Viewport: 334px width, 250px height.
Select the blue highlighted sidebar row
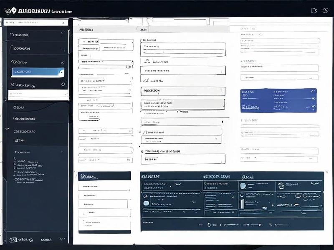pos(38,72)
